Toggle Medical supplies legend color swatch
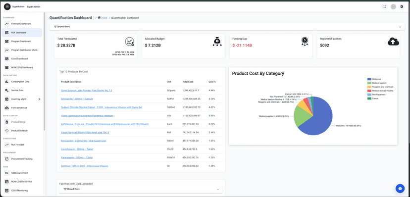Screen dimensions: 410x197 click(x=369, y=83)
